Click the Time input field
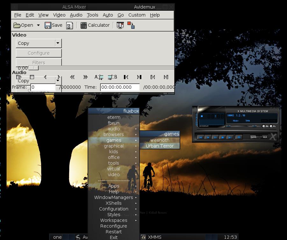 120,87
